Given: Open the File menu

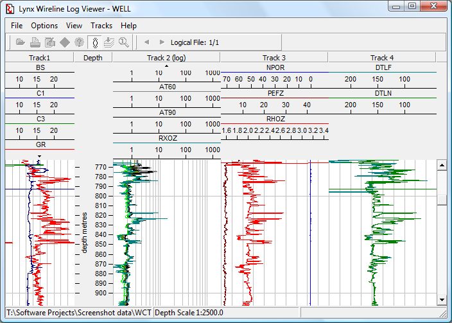Looking at the screenshot, I should click(x=17, y=26).
